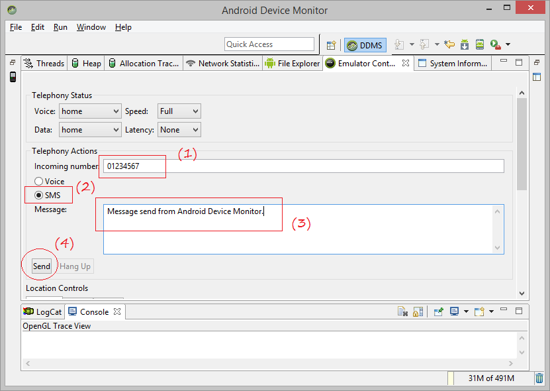Click the Last Edit Location arrow icon
Image resolution: width=550 pixels, height=391 pixels.
449,44
